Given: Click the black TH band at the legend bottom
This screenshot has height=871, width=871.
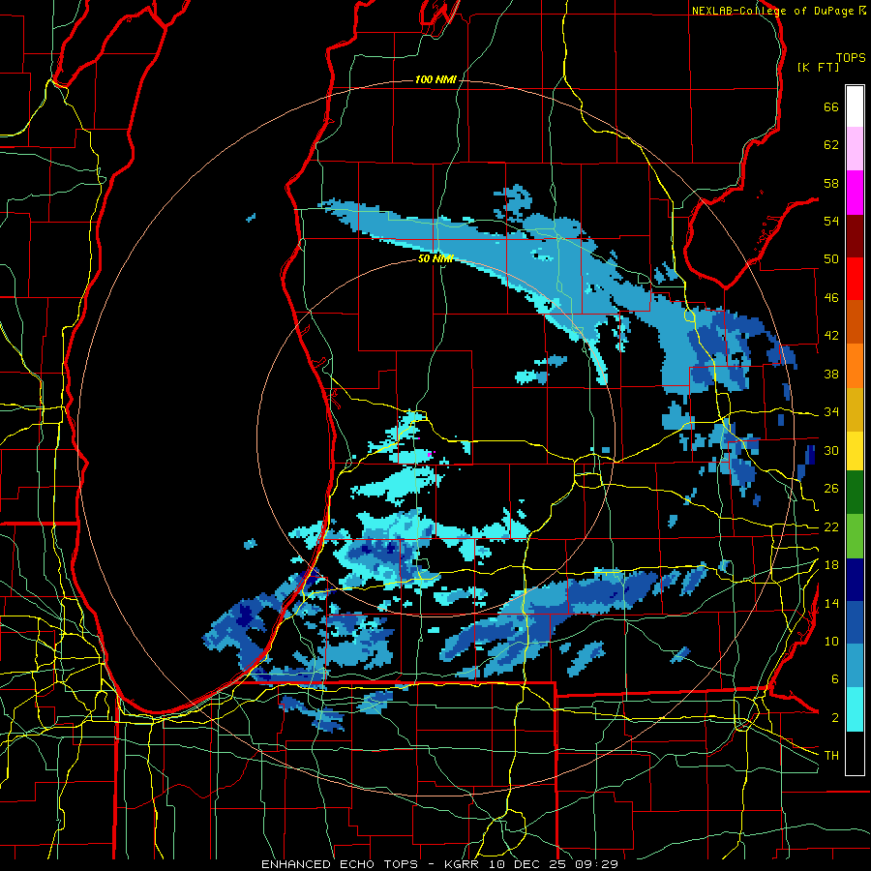Looking at the screenshot, I should tap(855, 753).
